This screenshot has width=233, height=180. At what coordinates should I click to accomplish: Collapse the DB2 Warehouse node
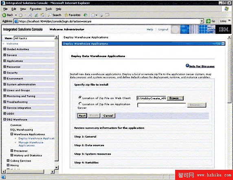point(5,119)
